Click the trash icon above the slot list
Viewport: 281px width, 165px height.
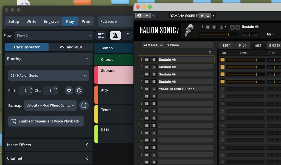[x=210, y=52]
